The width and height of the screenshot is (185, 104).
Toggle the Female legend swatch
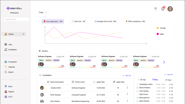[x=158, y=28]
